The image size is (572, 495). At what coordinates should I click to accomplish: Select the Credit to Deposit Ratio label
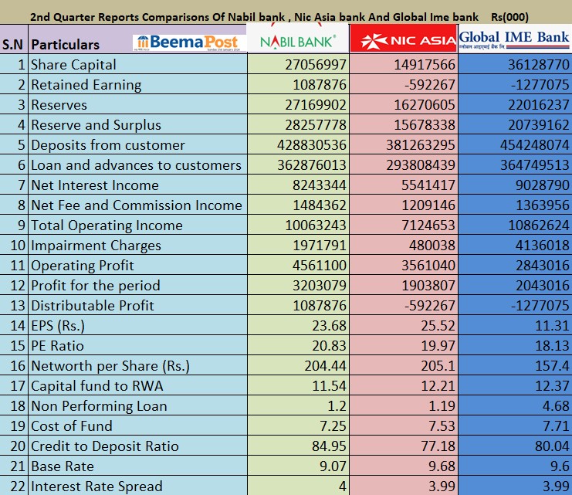click(104, 446)
